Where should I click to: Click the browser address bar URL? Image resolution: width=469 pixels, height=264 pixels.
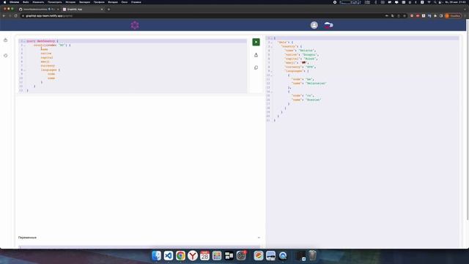[49, 16]
